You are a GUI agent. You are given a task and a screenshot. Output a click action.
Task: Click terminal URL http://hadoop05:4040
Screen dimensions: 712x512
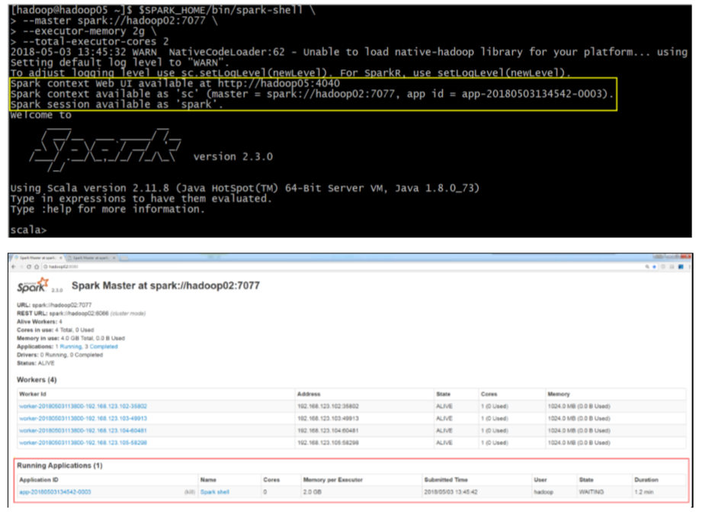(279, 83)
